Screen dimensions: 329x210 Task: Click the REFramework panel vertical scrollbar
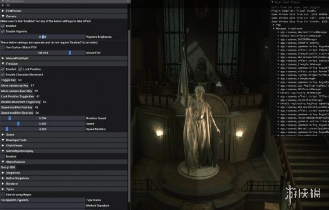129,117
